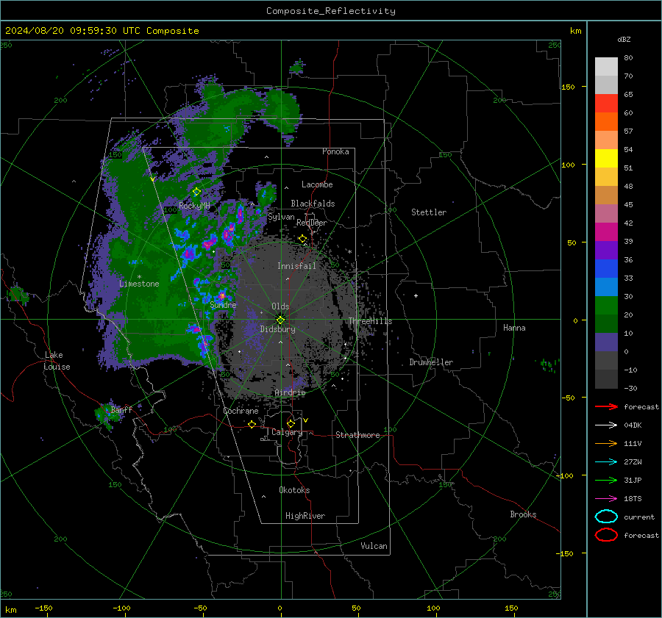This screenshot has height=618, width=662.
Task: Click the Ponoka city label
Action: [x=335, y=151]
